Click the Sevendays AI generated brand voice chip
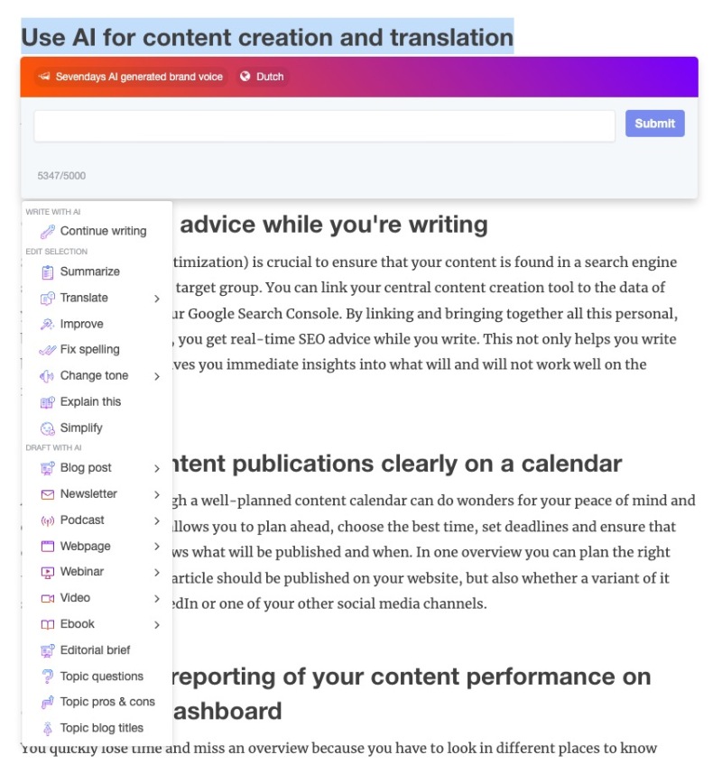The height and width of the screenshot is (764, 722). click(130, 77)
